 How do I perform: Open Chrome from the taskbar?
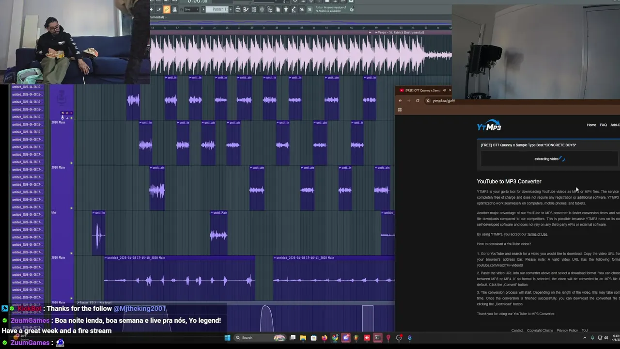(x=335, y=338)
